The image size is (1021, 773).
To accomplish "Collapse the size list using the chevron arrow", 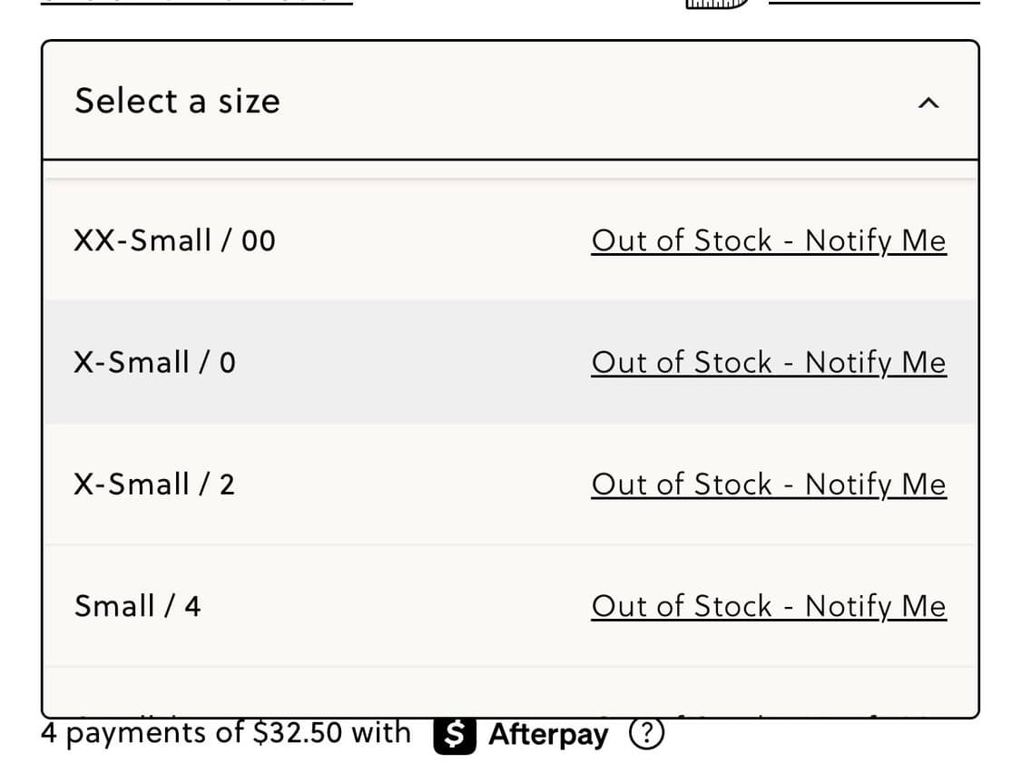I will click(x=927, y=103).
